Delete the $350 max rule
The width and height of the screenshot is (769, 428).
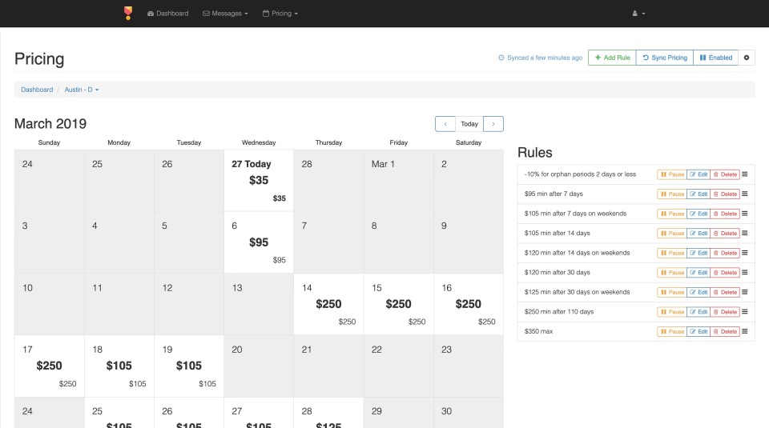725,331
